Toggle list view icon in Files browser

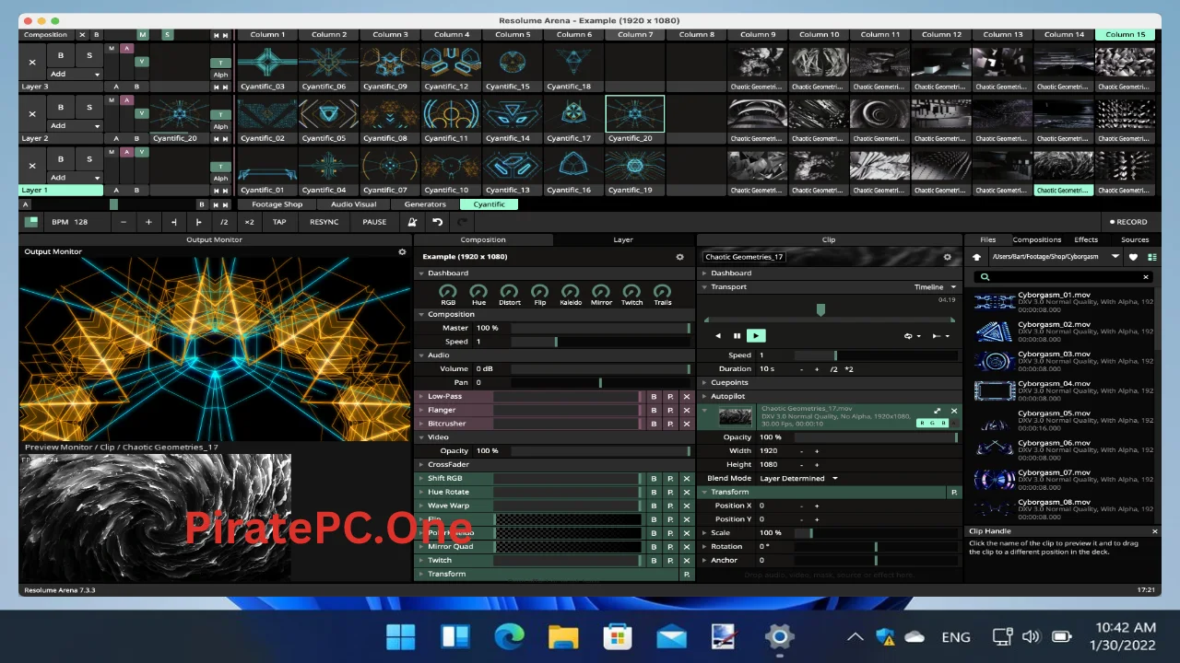pyautogui.click(x=1151, y=257)
